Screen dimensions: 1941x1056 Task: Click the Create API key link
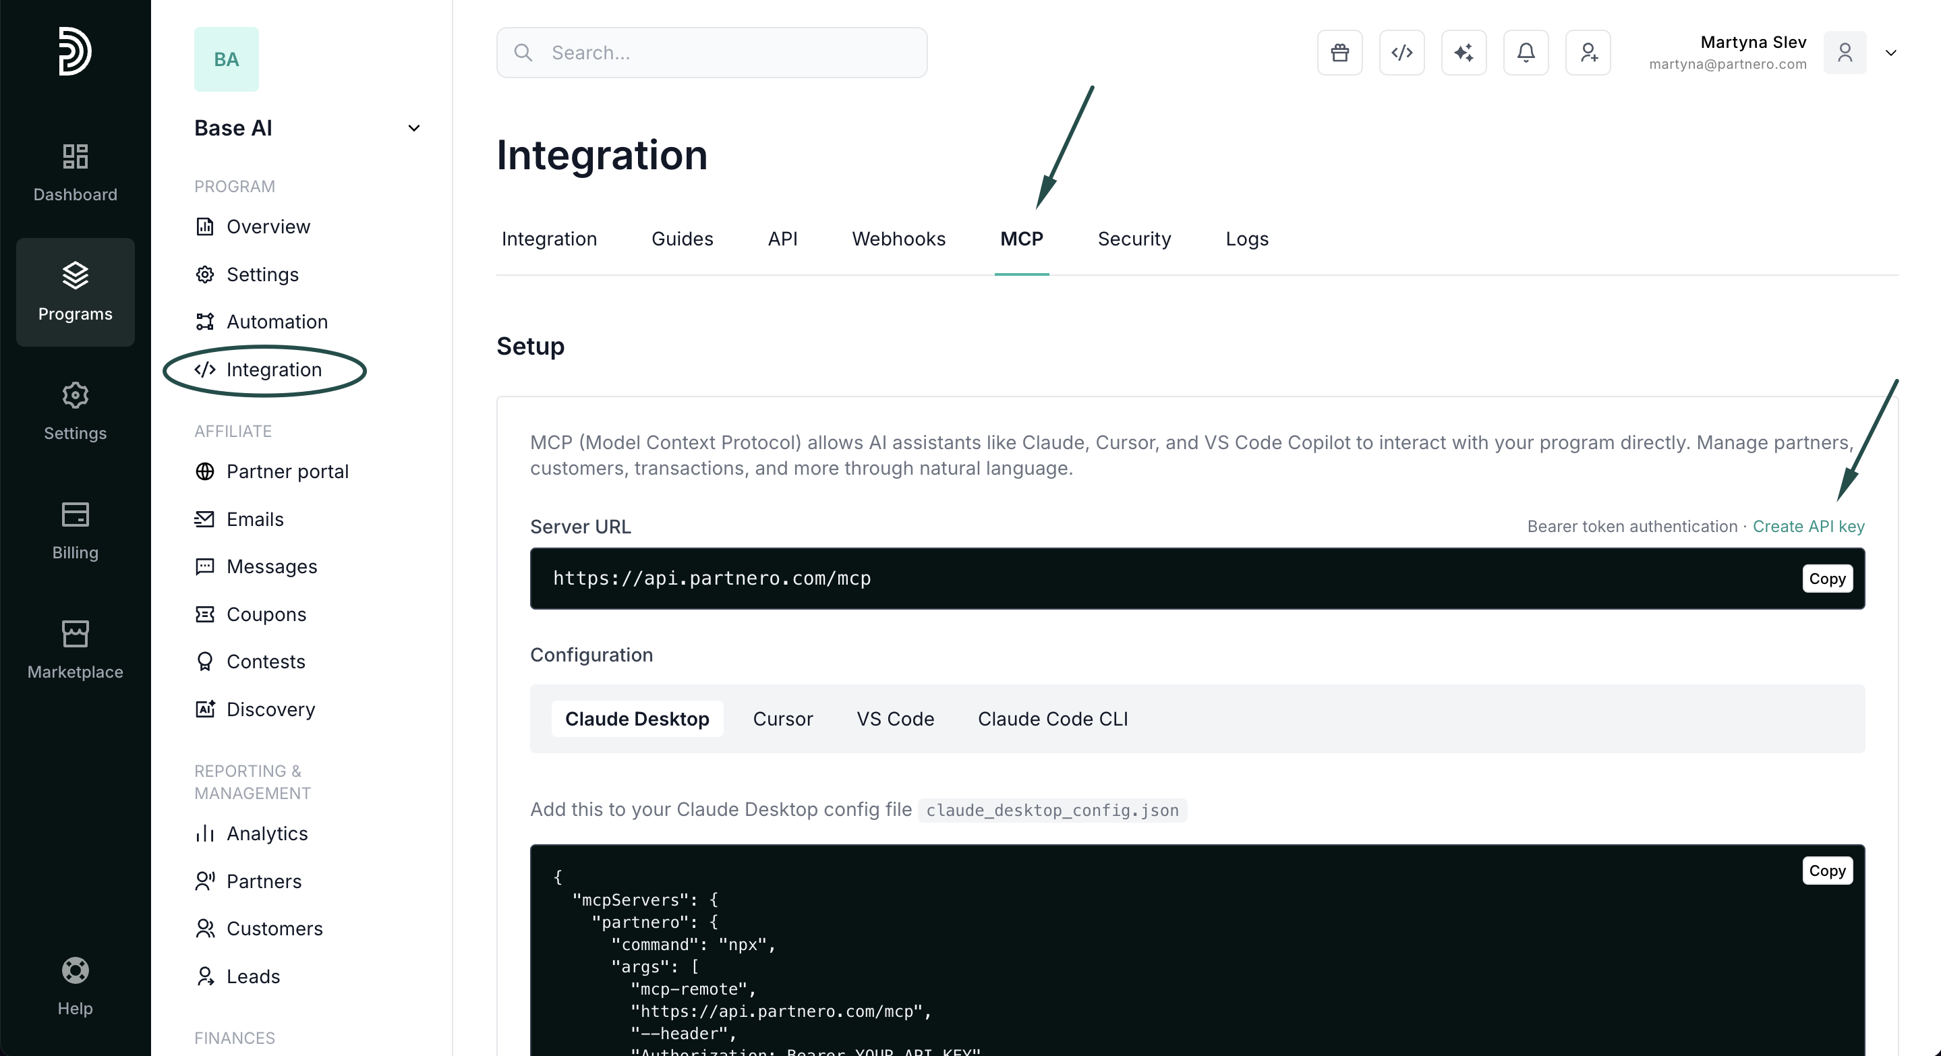pos(1807,526)
